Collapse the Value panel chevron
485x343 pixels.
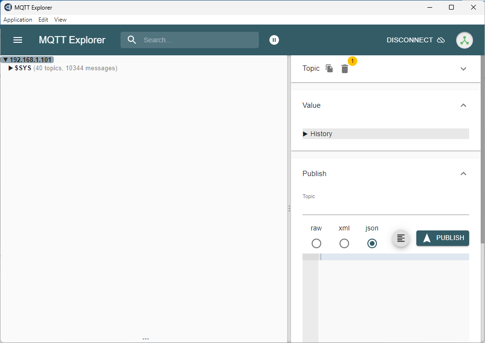coord(463,105)
